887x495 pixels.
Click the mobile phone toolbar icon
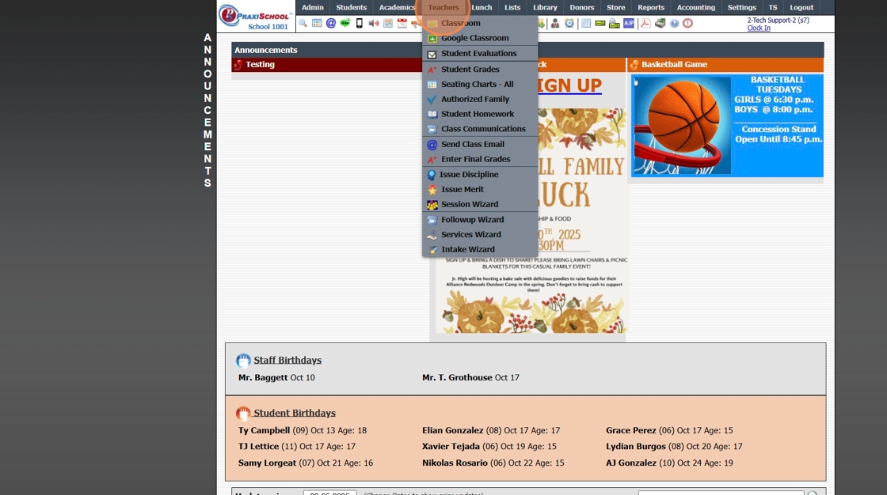point(360,23)
